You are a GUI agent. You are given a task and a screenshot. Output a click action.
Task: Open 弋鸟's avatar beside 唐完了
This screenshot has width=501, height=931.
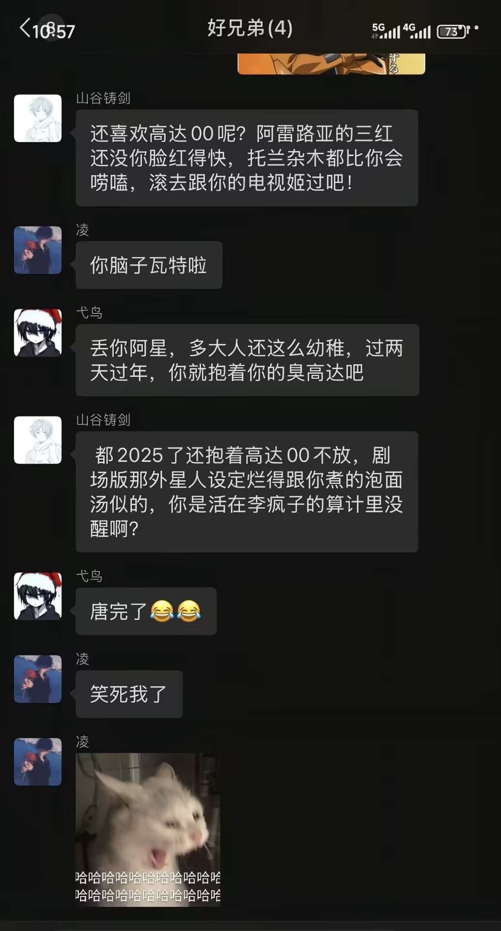click(x=38, y=596)
